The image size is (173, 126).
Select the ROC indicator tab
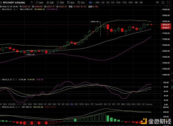[x=76, y=104]
